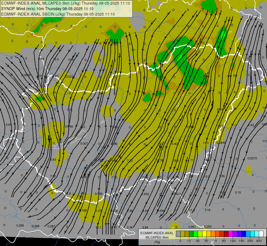Image resolution: width=267 pixels, height=246 pixels.
Task: Click the '400' tick label on the legend scale
Action: pos(259,241)
